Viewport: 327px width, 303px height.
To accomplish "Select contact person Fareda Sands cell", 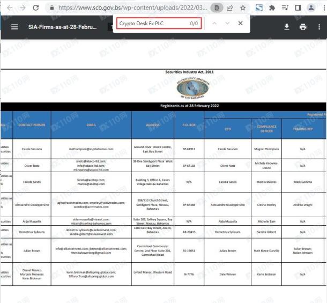I will (x=32, y=182).
